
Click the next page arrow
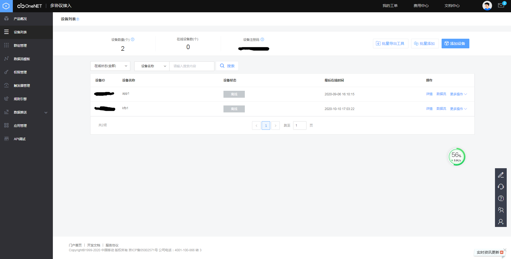pos(276,125)
